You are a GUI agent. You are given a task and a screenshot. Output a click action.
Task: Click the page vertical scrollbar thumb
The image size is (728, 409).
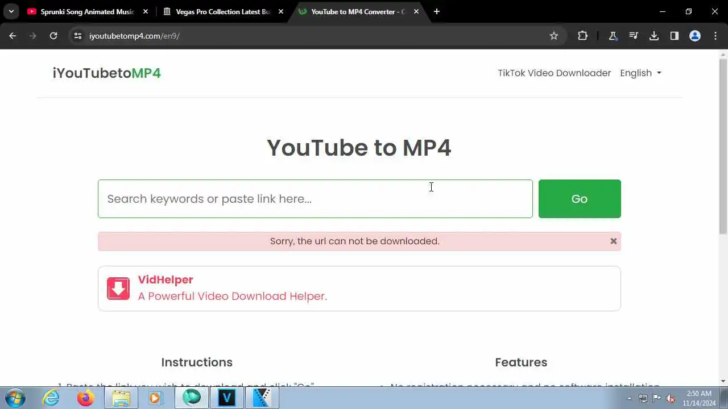pos(723,147)
